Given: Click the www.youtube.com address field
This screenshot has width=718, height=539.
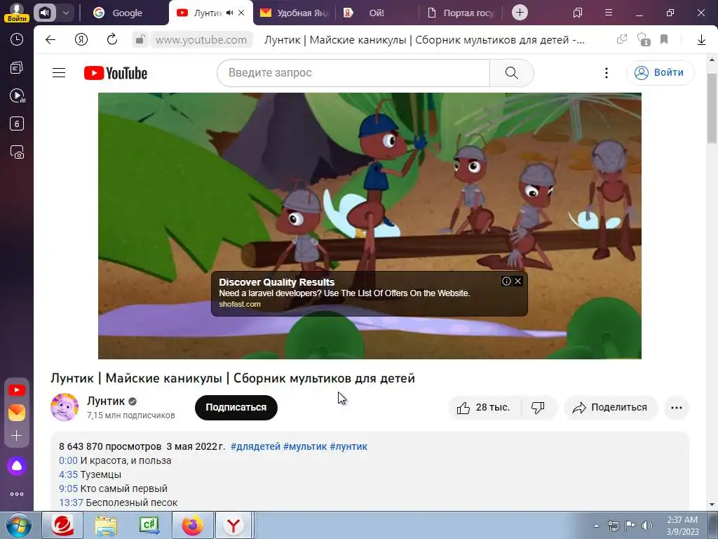Looking at the screenshot, I should click(201, 40).
